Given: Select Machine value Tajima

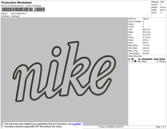Looking at the screenshot, I should [146, 19].
